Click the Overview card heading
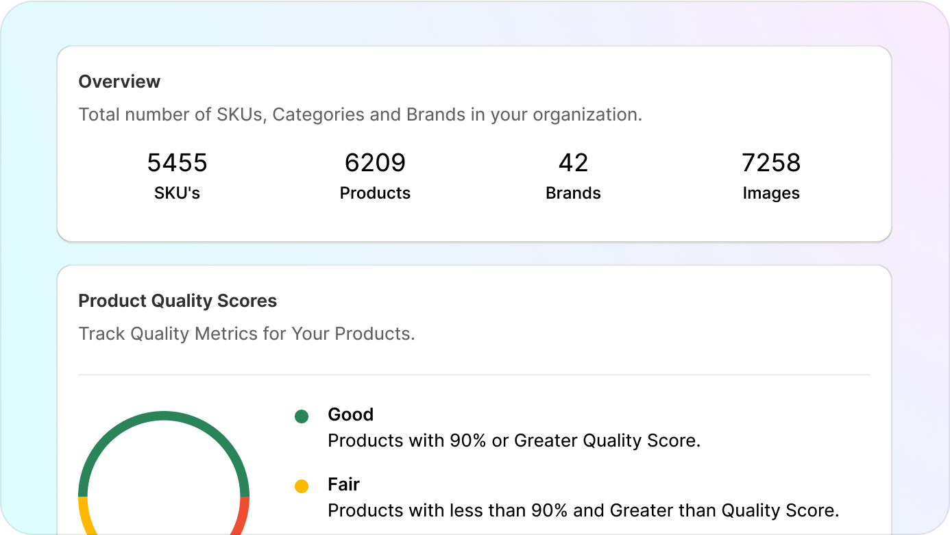 click(x=119, y=82)
